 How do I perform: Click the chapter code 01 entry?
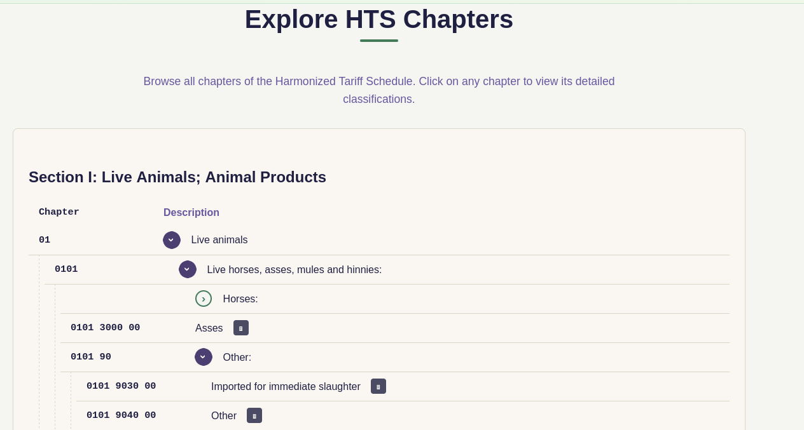[45, 240]
